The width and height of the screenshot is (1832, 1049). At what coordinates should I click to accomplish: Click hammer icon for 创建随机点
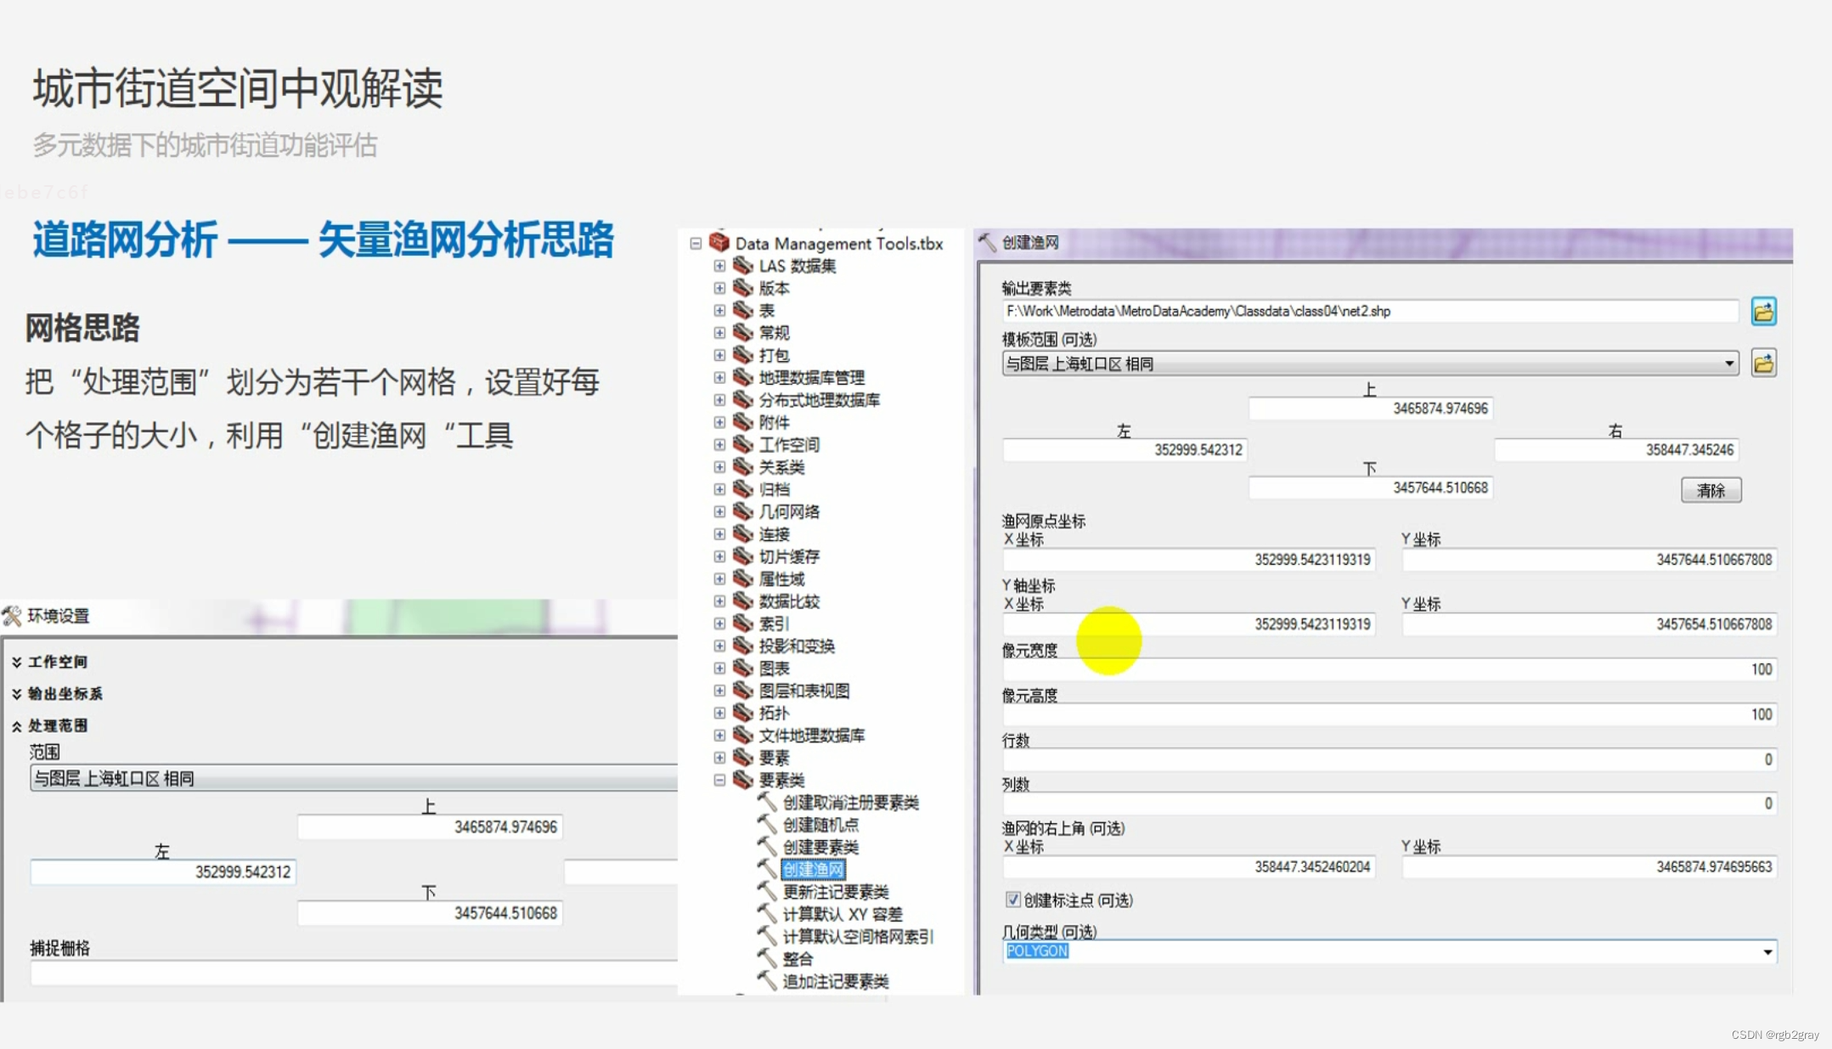click(767, 824)
